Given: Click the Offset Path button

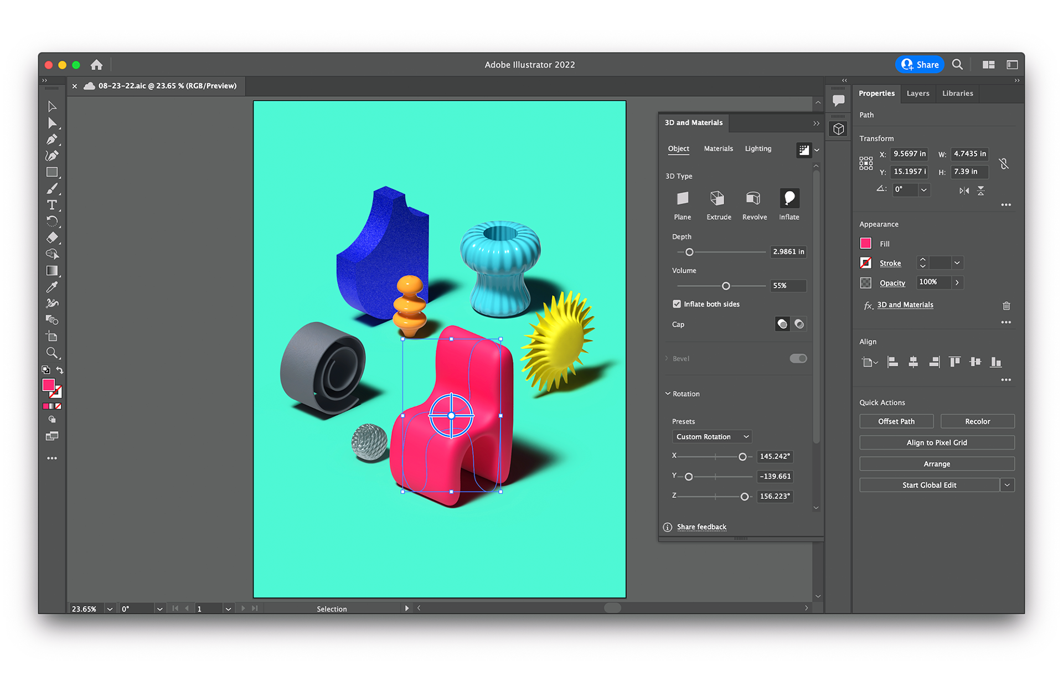Looking at the screenshot, I should [x=896, y=421].
